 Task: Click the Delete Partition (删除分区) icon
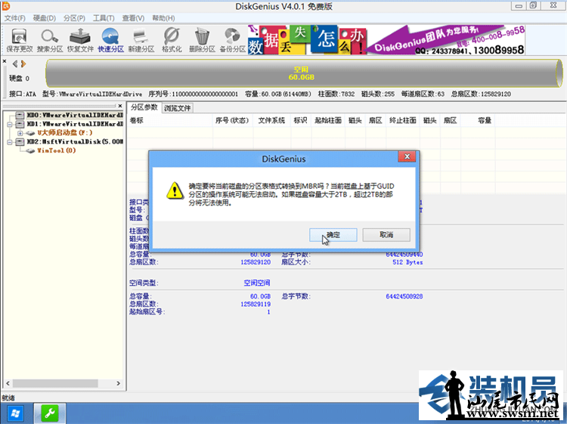pos(202,40)
